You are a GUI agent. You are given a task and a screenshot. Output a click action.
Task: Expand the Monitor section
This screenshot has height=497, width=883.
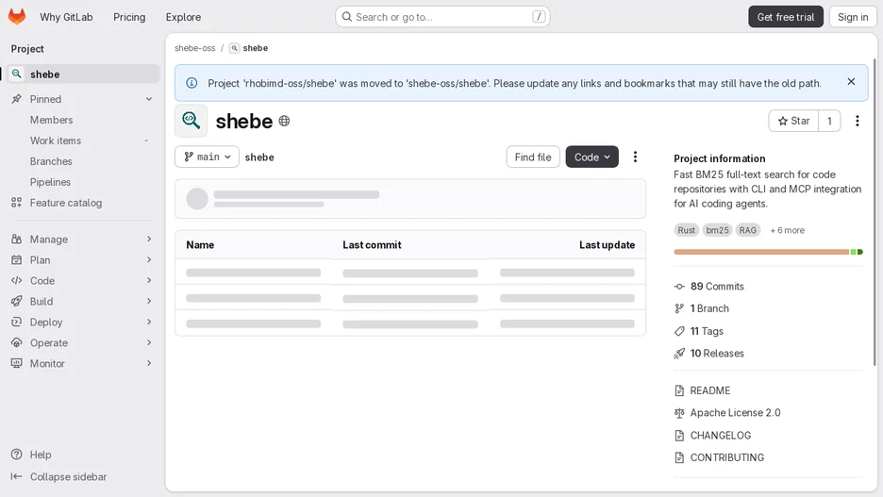82,364
